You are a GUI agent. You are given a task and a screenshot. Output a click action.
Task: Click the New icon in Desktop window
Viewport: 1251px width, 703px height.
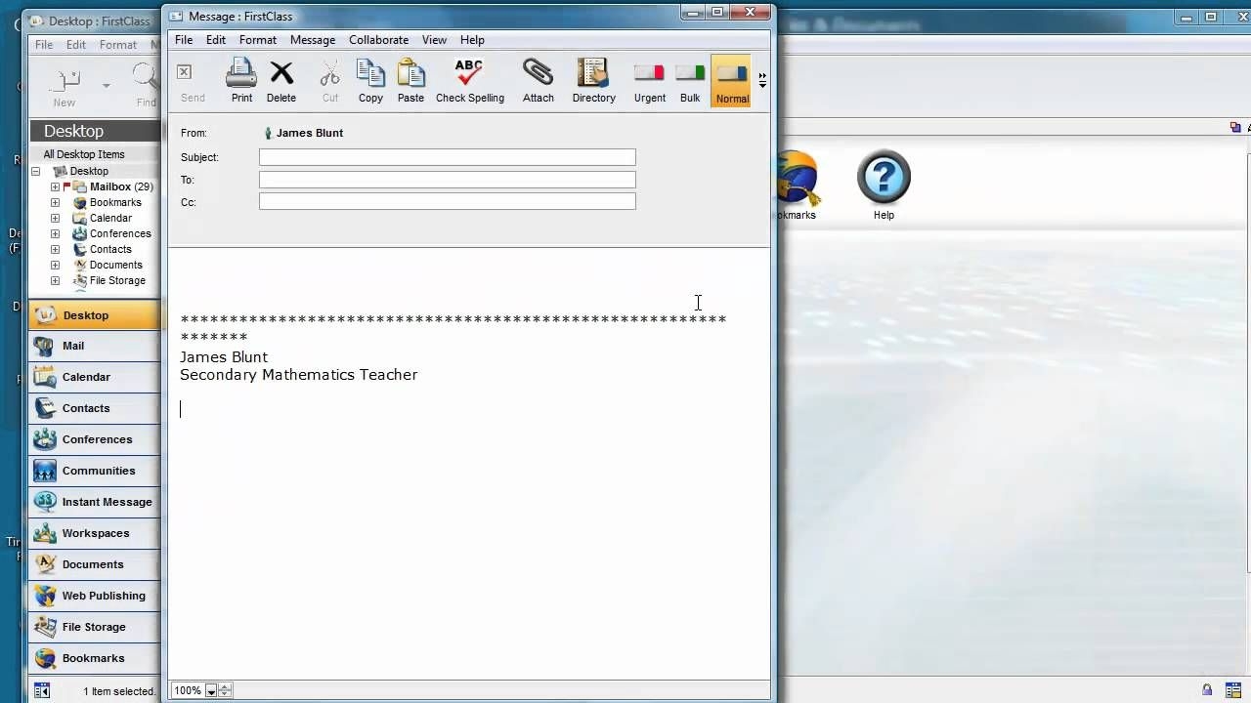pyautogui.click(x=65, y=80)
